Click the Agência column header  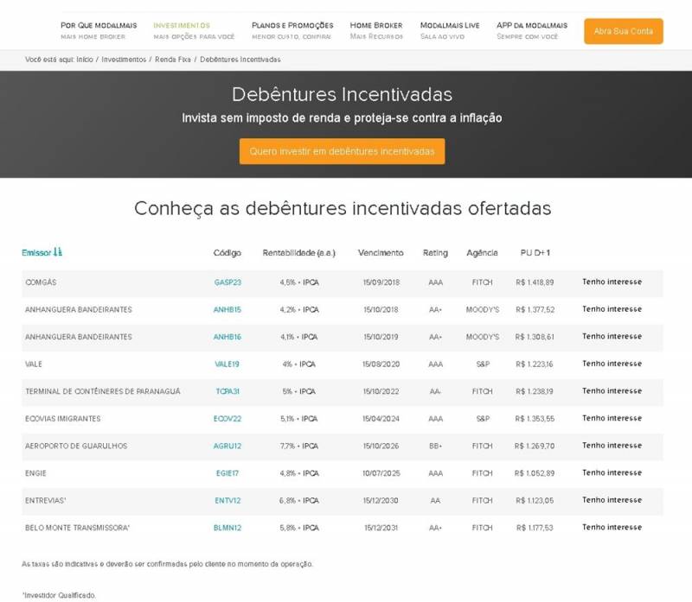[x=482, y=252]
